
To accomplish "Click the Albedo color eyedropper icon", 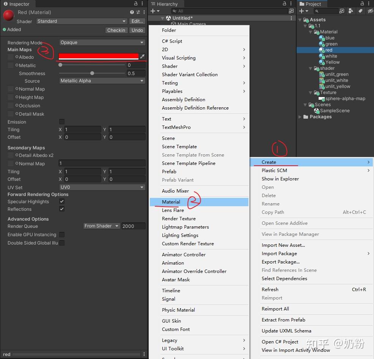I will [143, 56].
